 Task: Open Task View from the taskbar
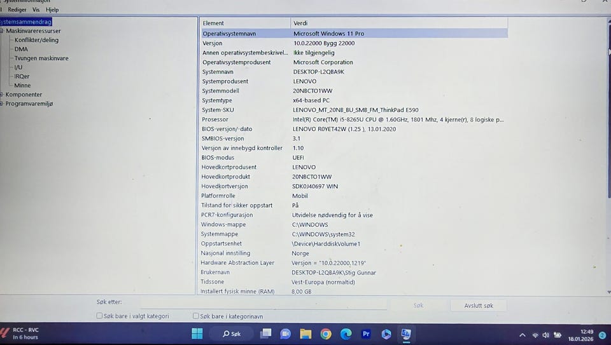(266, 334)
